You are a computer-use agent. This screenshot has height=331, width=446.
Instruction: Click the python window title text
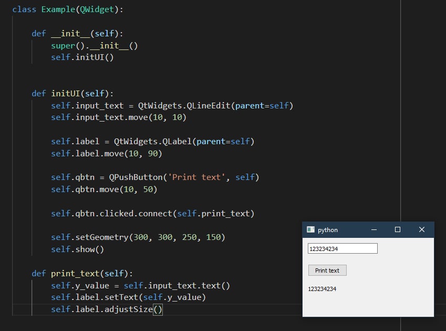(x=328, y=230)
